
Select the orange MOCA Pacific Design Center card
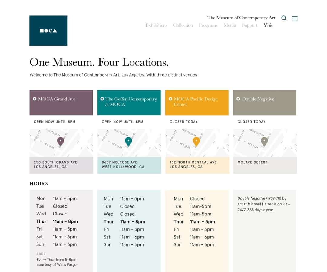click(197, 103)
